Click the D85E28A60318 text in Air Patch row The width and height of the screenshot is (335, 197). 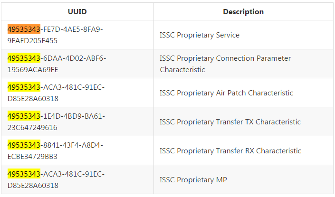pos(33,99)
